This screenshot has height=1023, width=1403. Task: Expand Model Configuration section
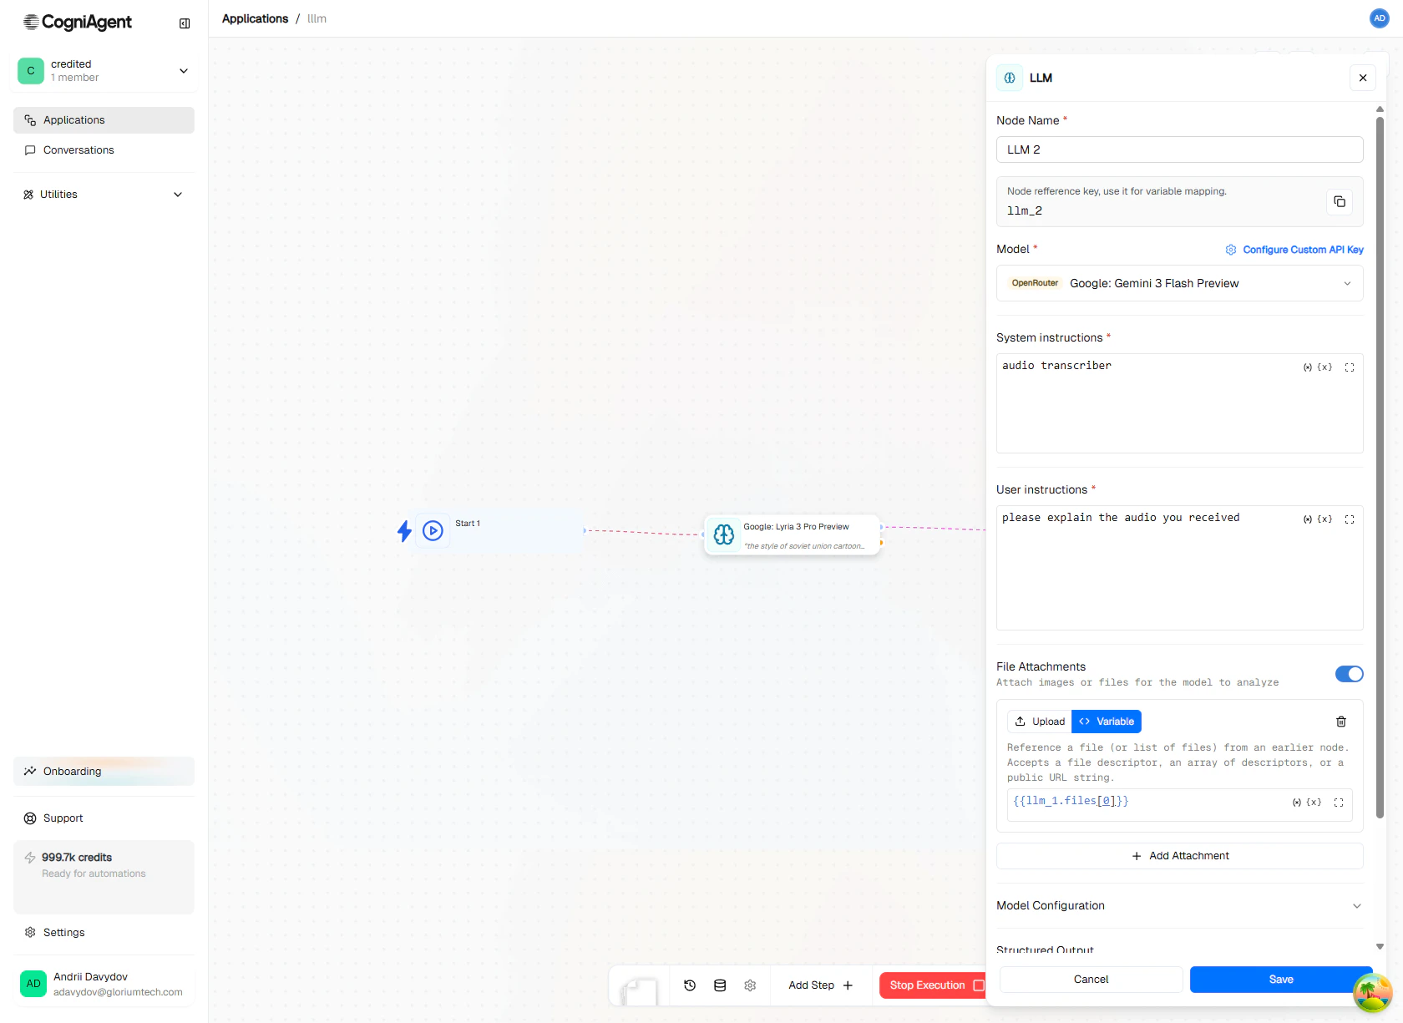pyautogui.click(x=1179, y=906)
